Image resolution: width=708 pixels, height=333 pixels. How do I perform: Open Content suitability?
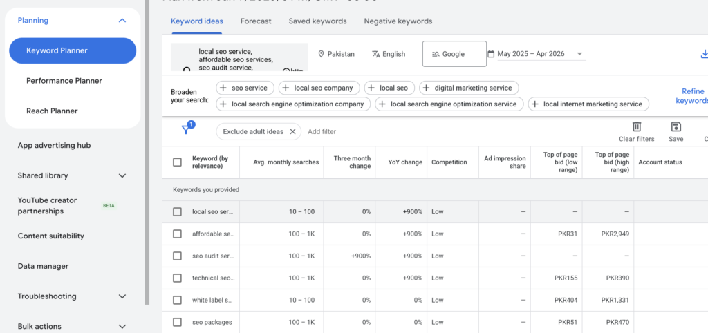pos(51,236)
